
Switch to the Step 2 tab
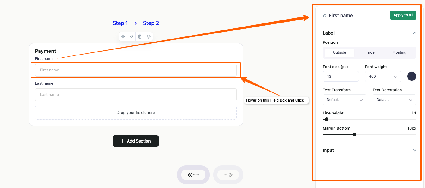[151, 23]
